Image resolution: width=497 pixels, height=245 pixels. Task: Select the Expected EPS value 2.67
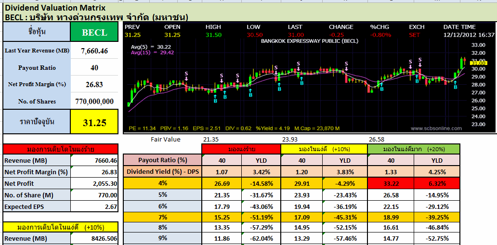94,206
